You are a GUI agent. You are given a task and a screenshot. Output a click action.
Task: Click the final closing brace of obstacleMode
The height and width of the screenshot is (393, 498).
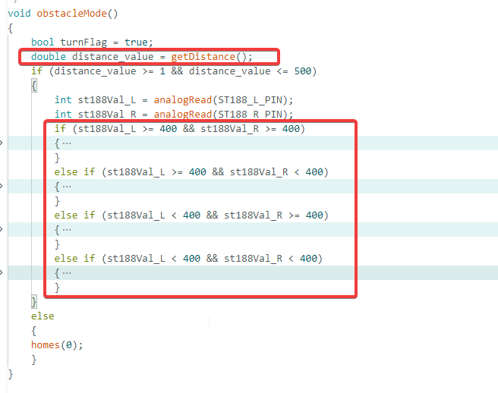(11, 374)
